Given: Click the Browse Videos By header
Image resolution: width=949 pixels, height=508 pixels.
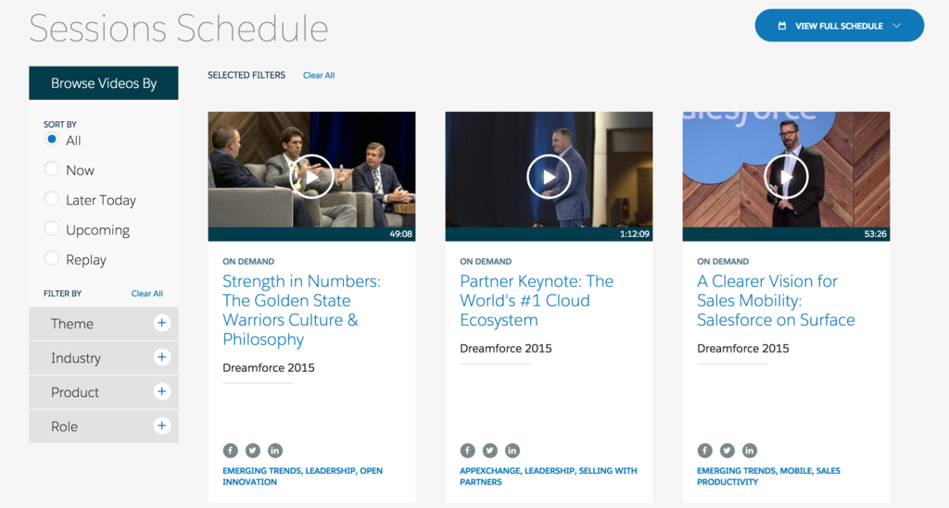Looking at the screenshot, I should [x=104, y=83].
